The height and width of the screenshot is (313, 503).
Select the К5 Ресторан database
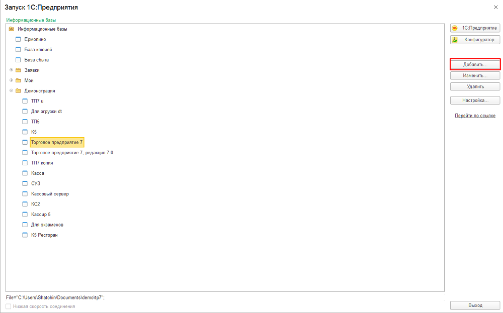pyautogui.click(x=44, y=235)
